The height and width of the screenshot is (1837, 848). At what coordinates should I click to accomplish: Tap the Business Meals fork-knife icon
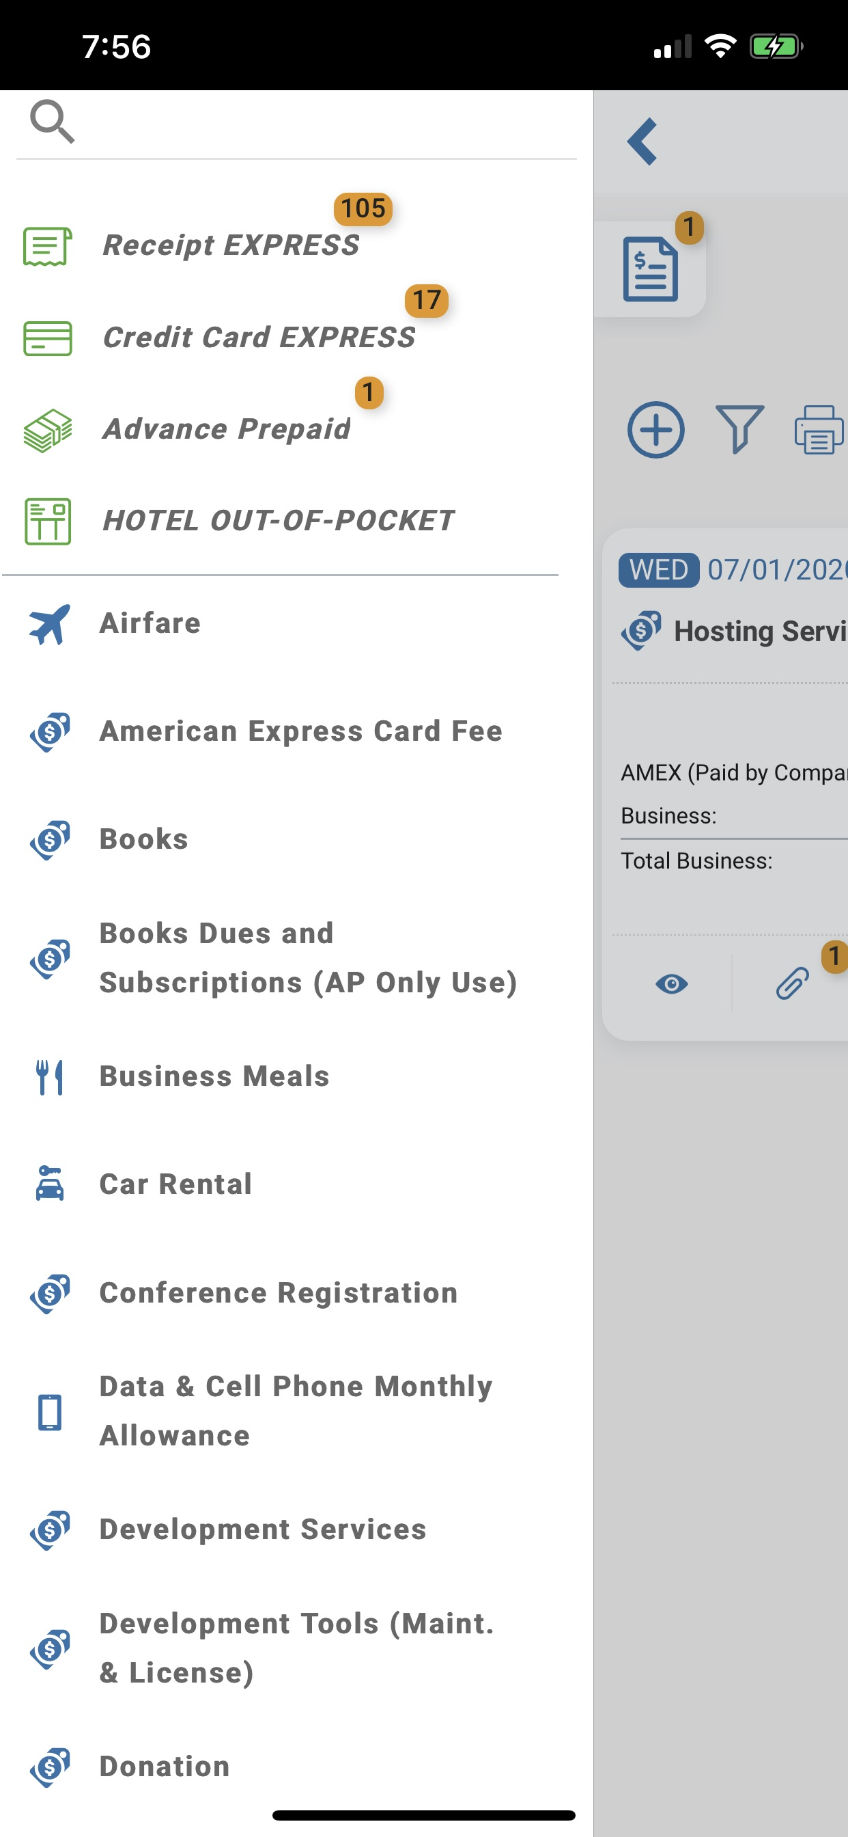click(49, 1077)
